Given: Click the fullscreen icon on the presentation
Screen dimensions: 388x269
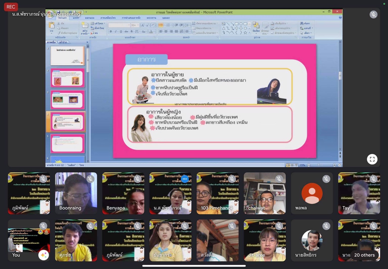Looking at the screenshot, I should coord(372,159).
